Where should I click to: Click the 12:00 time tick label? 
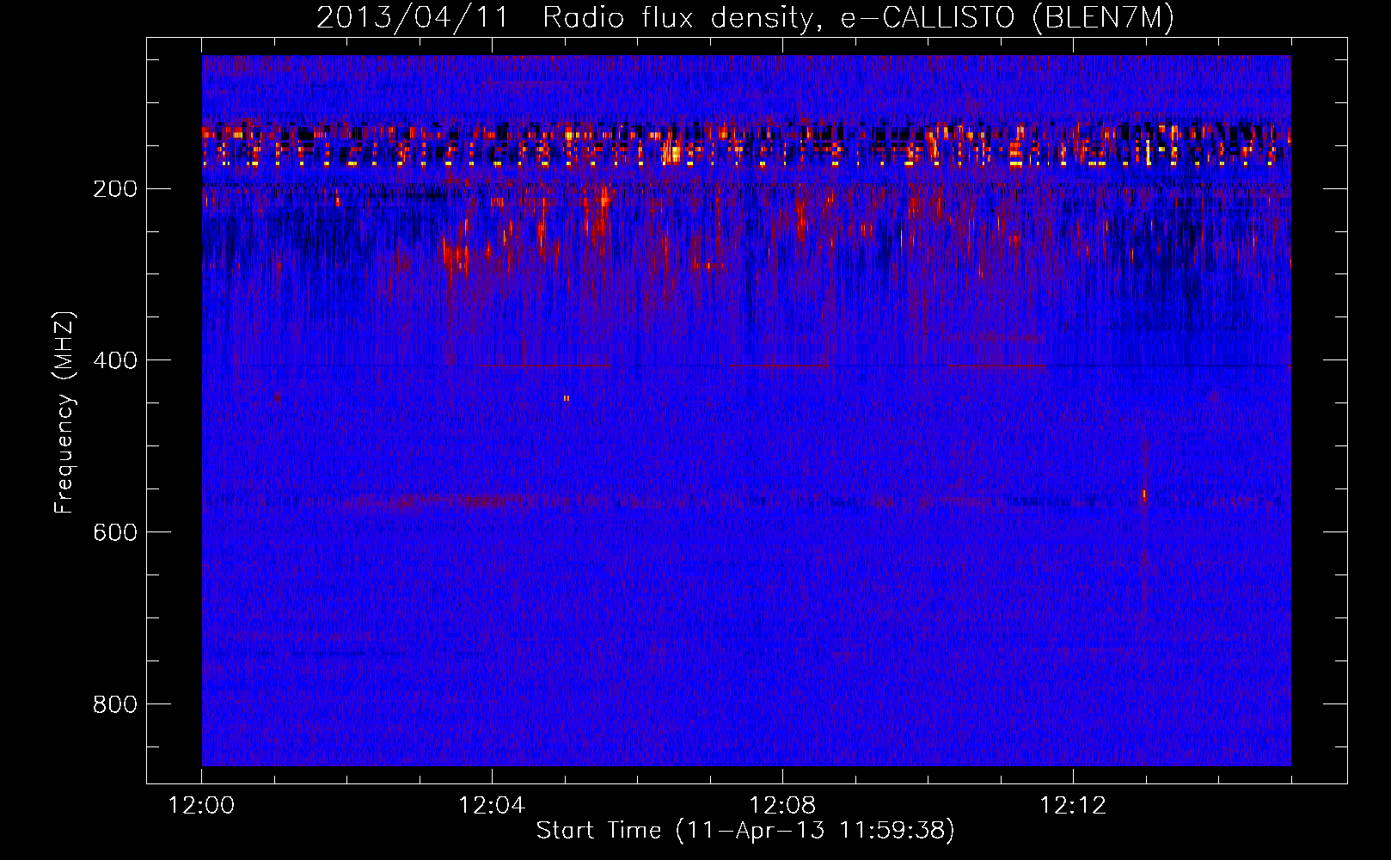tap(202, 806)
